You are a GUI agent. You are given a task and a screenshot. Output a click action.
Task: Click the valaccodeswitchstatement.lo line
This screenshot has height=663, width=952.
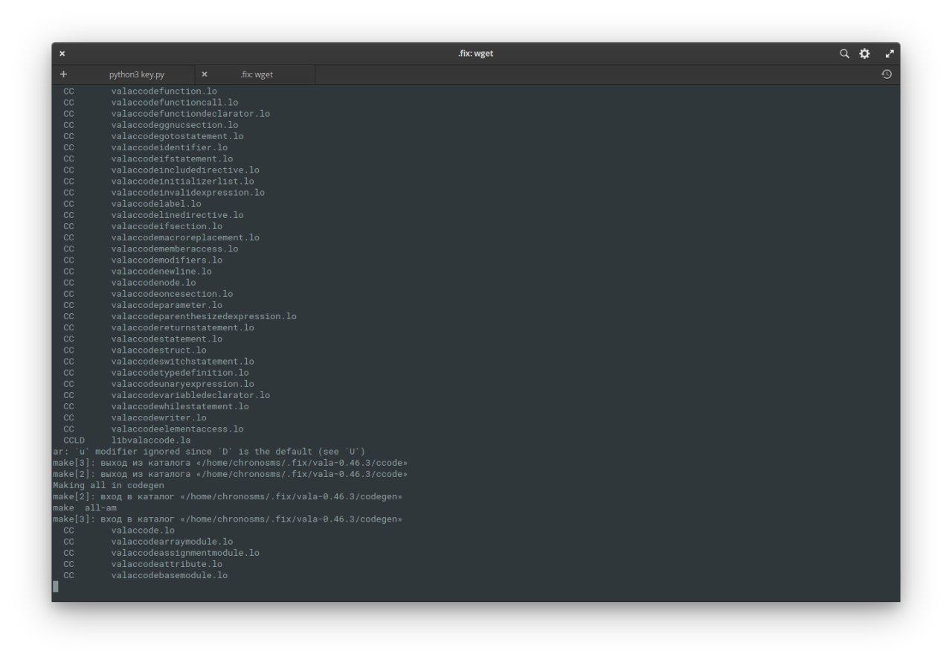tap(158, 361)
